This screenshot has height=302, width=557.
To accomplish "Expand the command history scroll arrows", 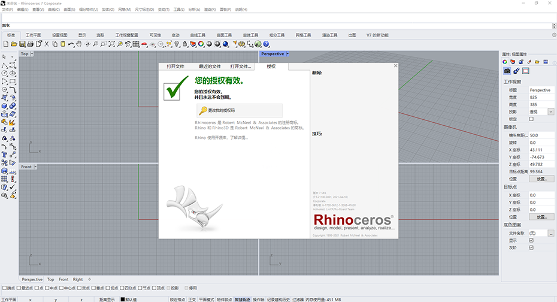I will pyautogui.click(x=554, y=26).
